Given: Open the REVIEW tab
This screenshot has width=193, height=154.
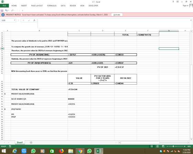Looking at the screenshot, I should pyautogui.click(x=73, y=5).
